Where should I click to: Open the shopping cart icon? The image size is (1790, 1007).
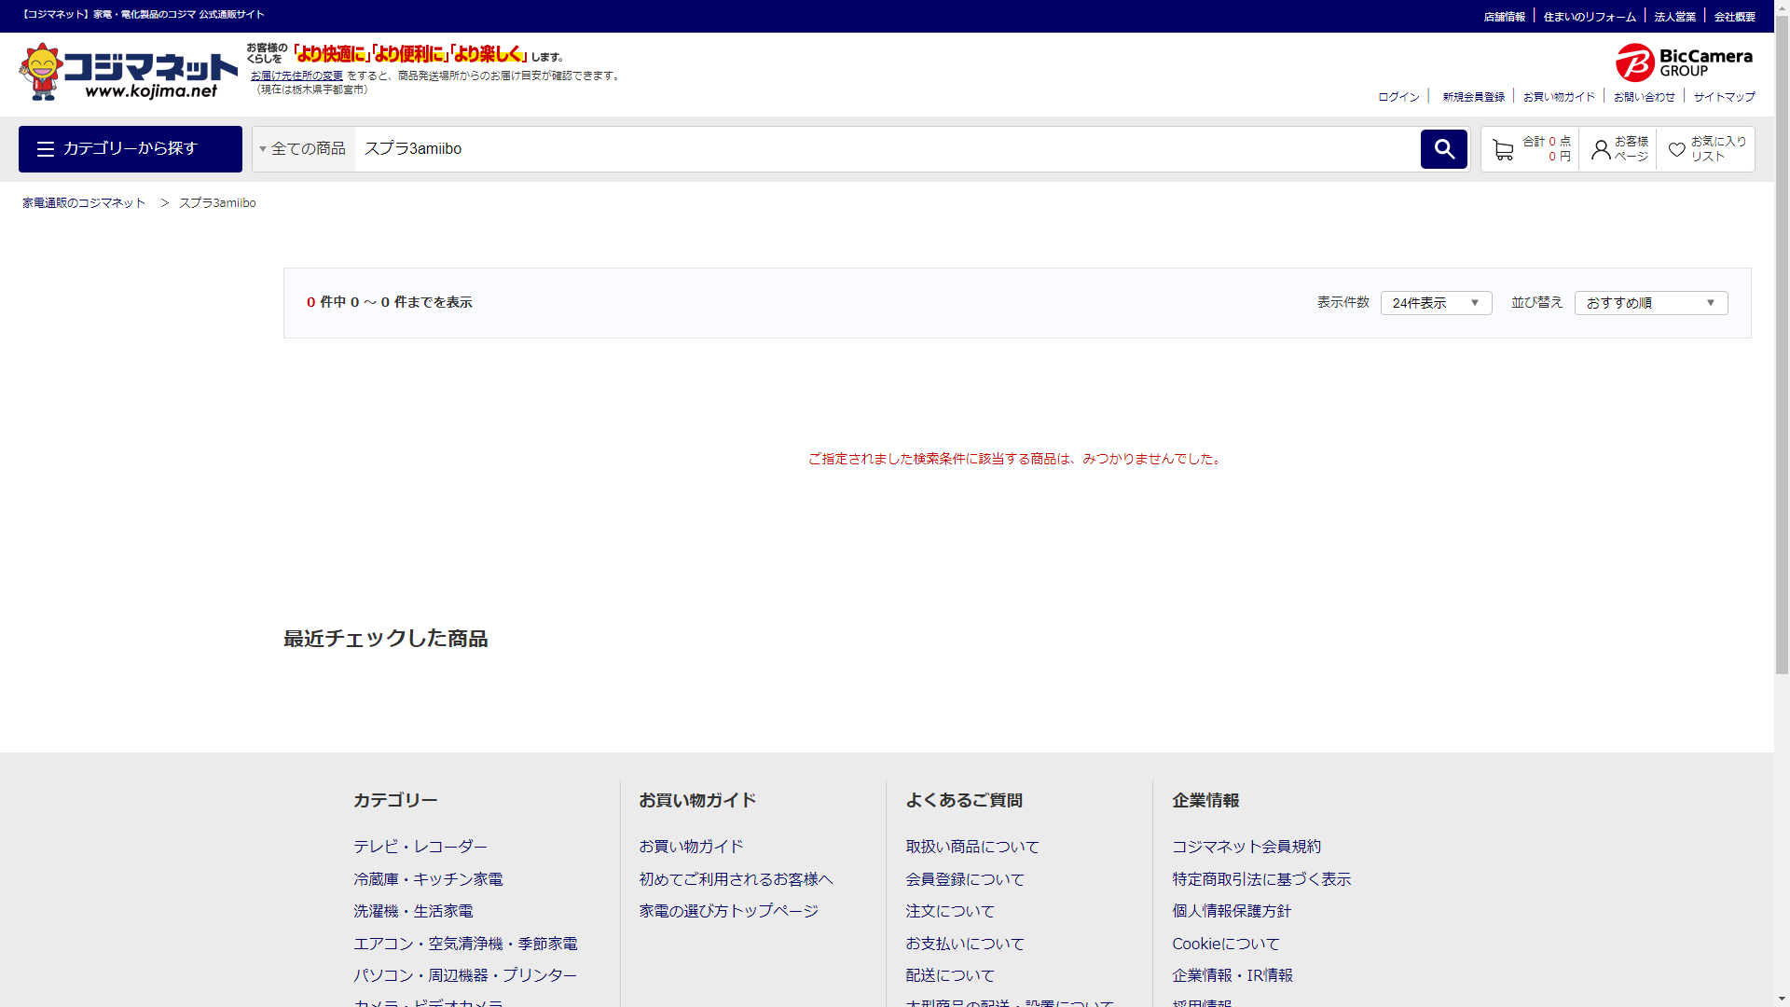1502,149
